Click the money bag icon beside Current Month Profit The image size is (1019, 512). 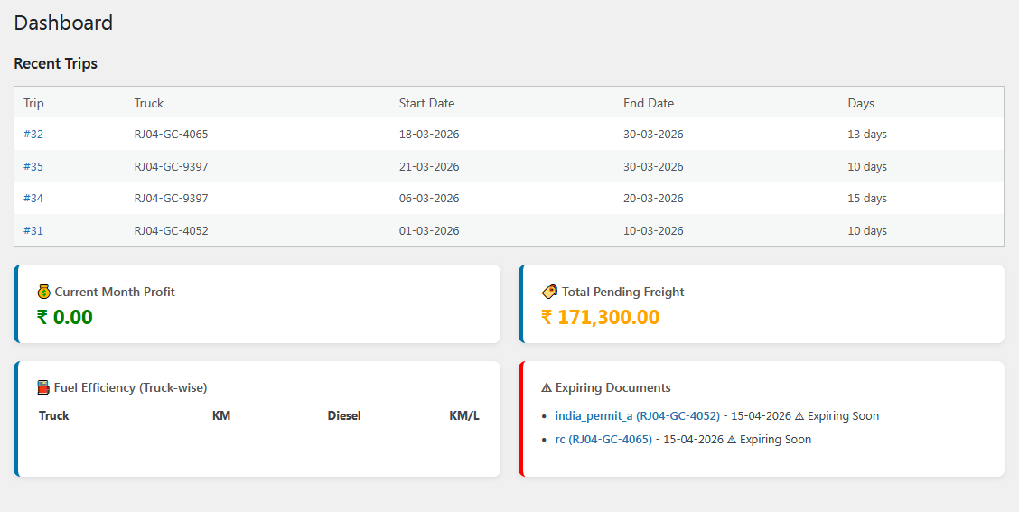pos(43,292)
